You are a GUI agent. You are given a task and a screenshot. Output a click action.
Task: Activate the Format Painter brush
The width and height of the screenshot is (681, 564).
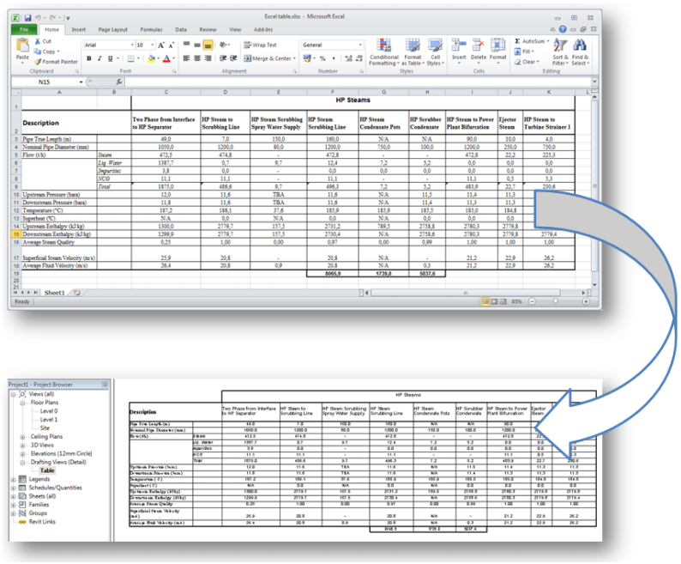[56, 62]
